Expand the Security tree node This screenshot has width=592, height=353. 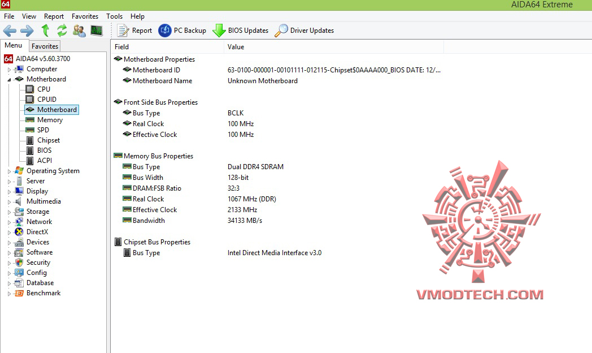pos(9,263)
